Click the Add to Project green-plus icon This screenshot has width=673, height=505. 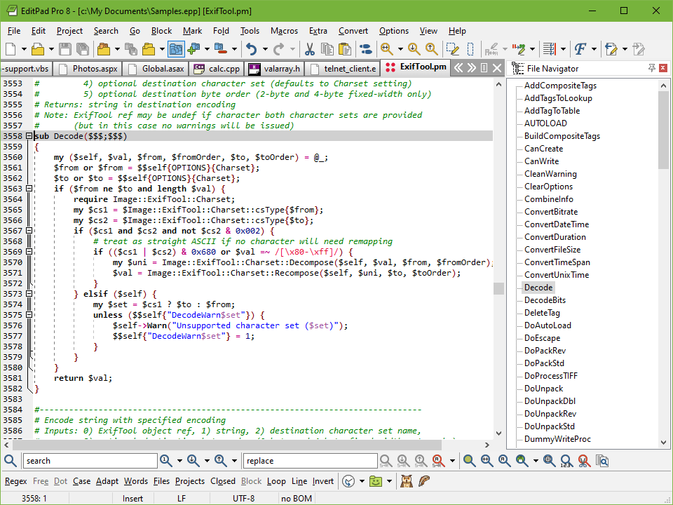point(194,49)
